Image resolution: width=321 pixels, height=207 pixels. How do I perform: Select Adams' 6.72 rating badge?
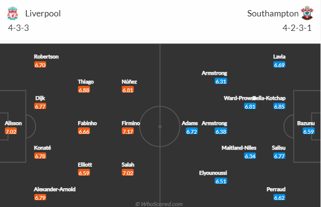(x=192, y=131)
